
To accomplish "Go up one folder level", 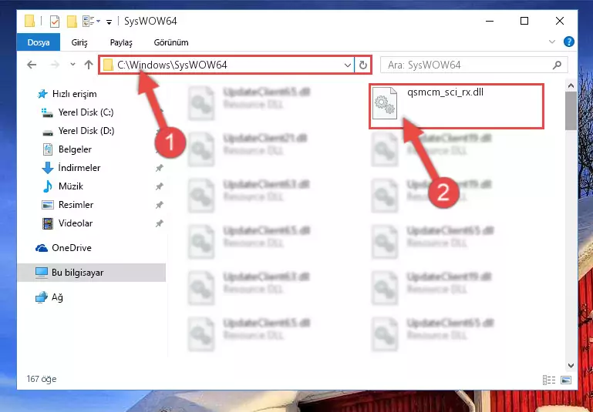I will pos(89,65).
